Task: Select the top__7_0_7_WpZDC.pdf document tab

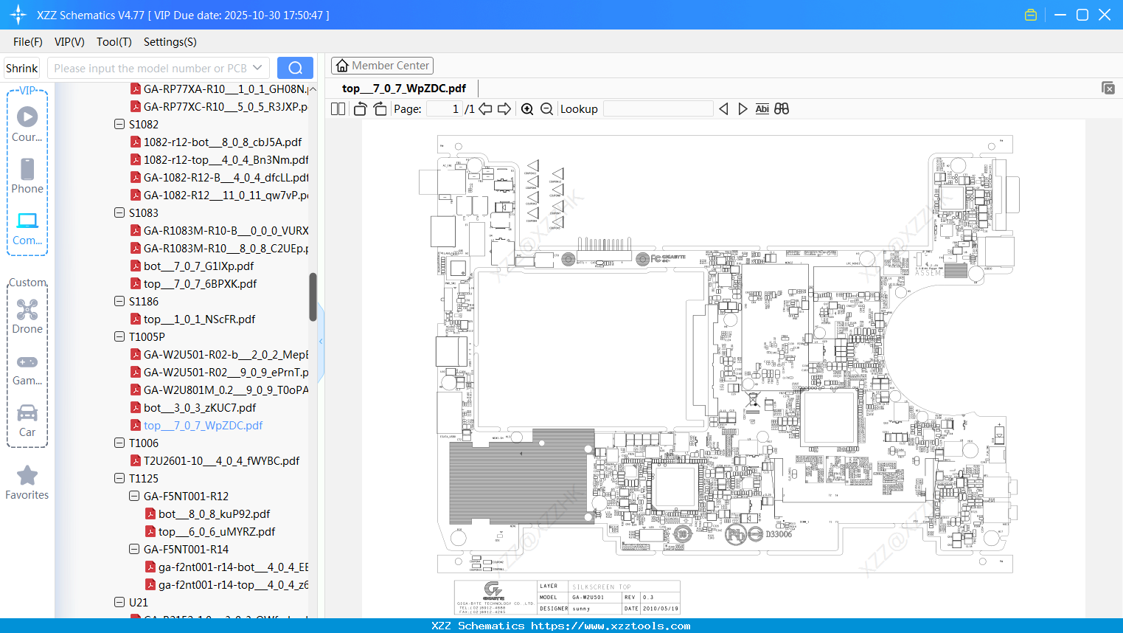Action: tap(404, 89)
